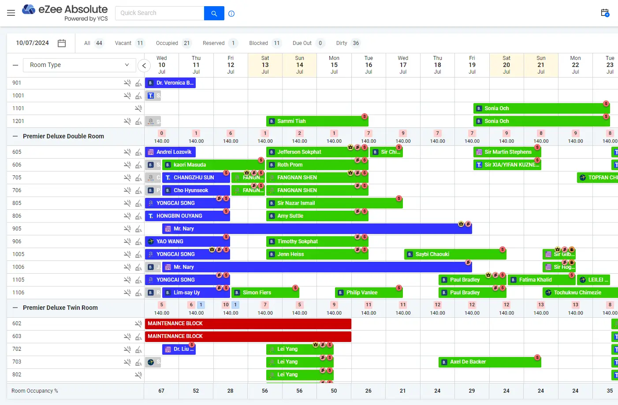
Task: Open the hamburger navigation menu
Action: coord(11,13)
